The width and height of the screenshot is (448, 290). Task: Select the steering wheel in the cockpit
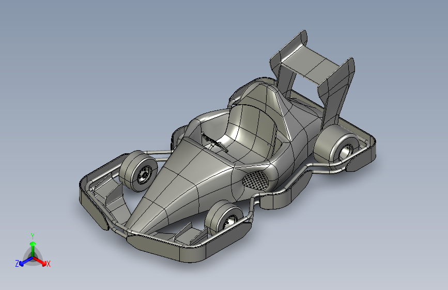[x=215, y=142]
